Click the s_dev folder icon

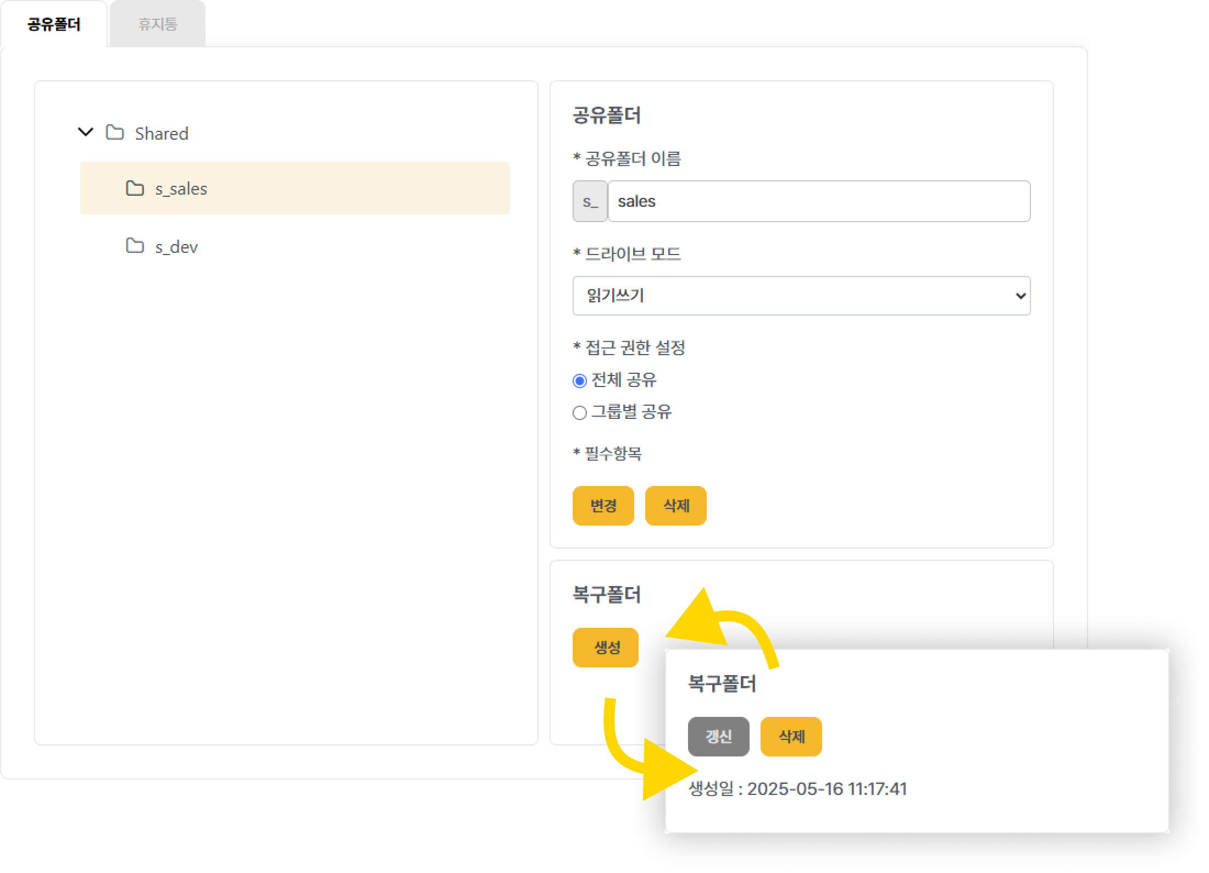click(x=135, y=246)
